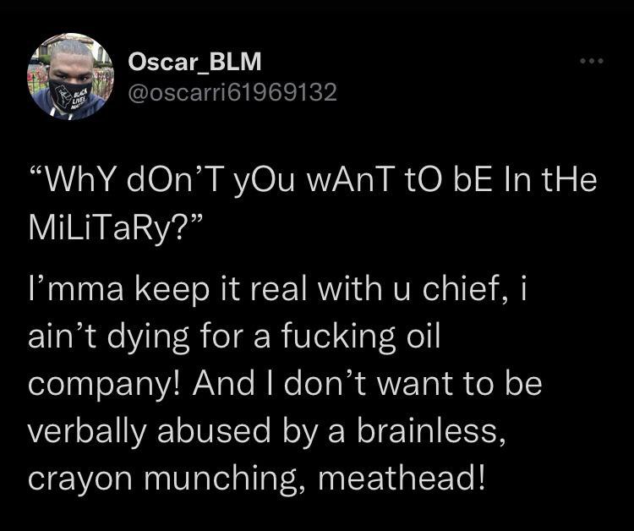
Task: Click Oscar_BLM's profile picture
Action: point(70,76)
